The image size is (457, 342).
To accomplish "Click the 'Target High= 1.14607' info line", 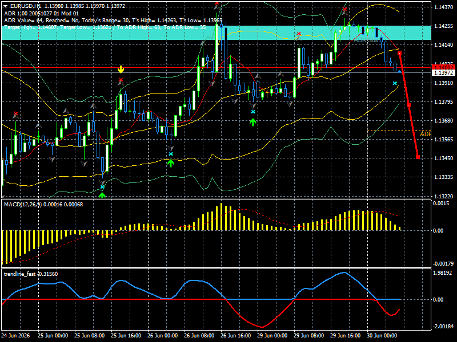I will coord(105,27).
